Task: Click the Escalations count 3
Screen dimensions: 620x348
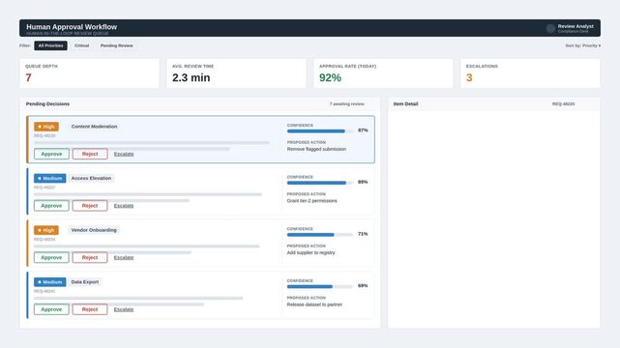Action: [x=469, y=77]
